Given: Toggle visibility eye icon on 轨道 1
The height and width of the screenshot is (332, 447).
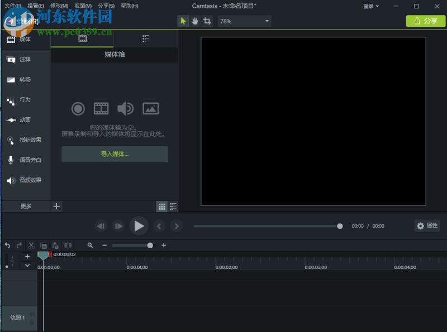Looking at the screenshot, I should [x=32, y=314].
